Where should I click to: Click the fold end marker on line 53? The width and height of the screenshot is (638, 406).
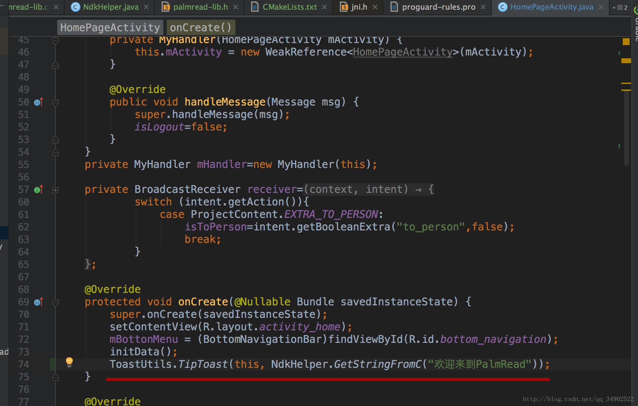pyautogui.click(x=55, y=140)
